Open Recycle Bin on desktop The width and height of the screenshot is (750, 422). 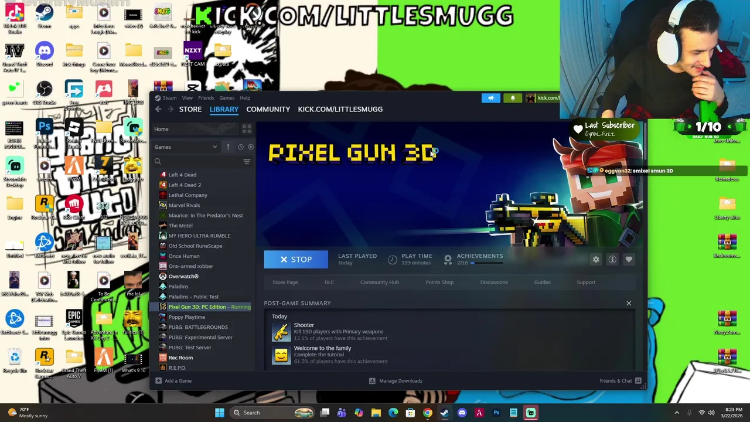click(x=15, y=360)
